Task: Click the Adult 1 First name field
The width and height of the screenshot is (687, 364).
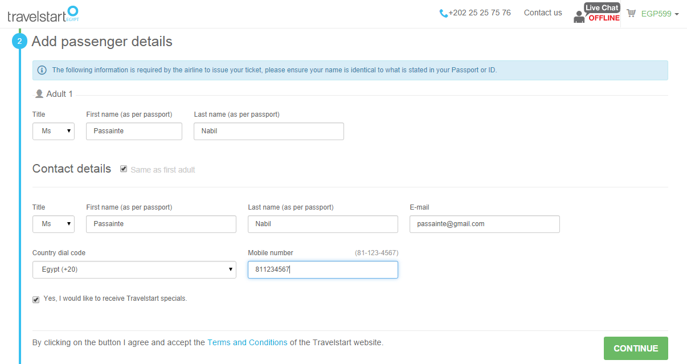Action: coord(134,131)
